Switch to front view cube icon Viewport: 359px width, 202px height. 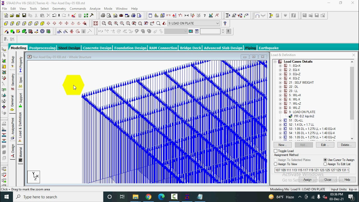tap(6, 24)
